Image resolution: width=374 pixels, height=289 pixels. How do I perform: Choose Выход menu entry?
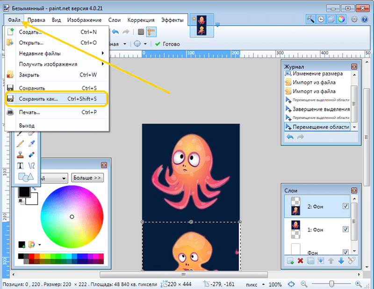tap(57, 126)
